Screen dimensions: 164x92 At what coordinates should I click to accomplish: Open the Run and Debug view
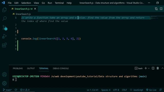point(4,36)
